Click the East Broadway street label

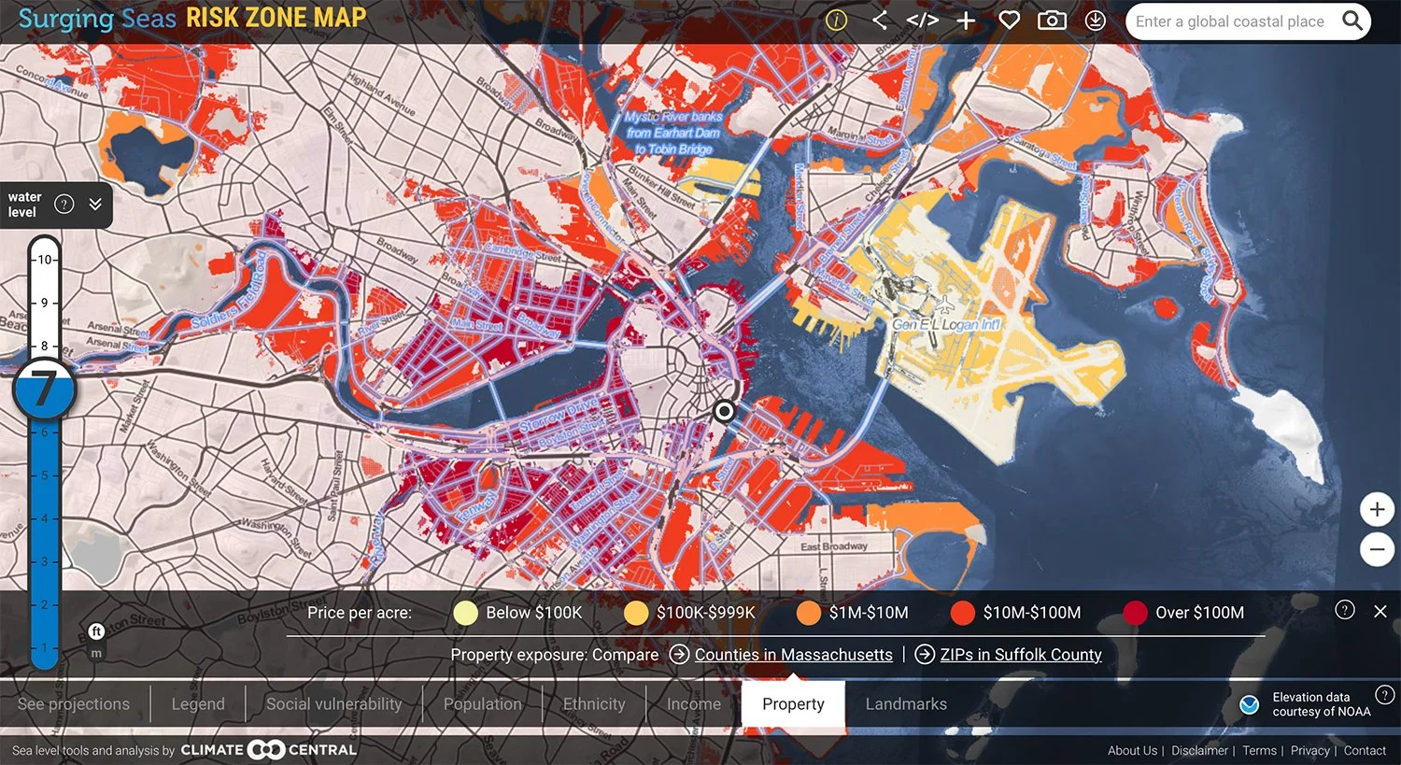click(834, 546)
